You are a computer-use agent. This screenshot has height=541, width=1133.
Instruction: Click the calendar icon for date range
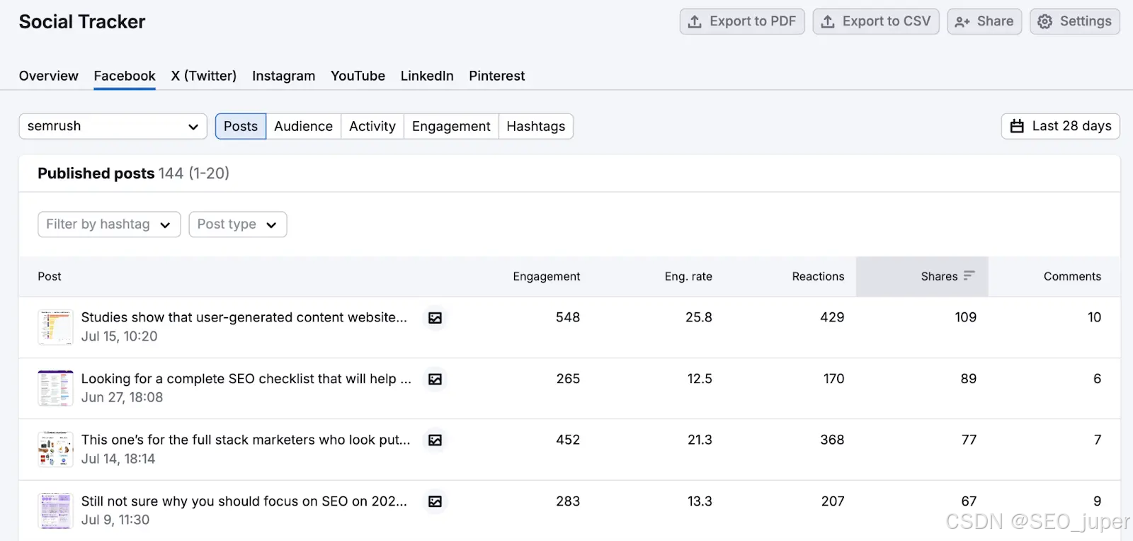(1017, 127)
